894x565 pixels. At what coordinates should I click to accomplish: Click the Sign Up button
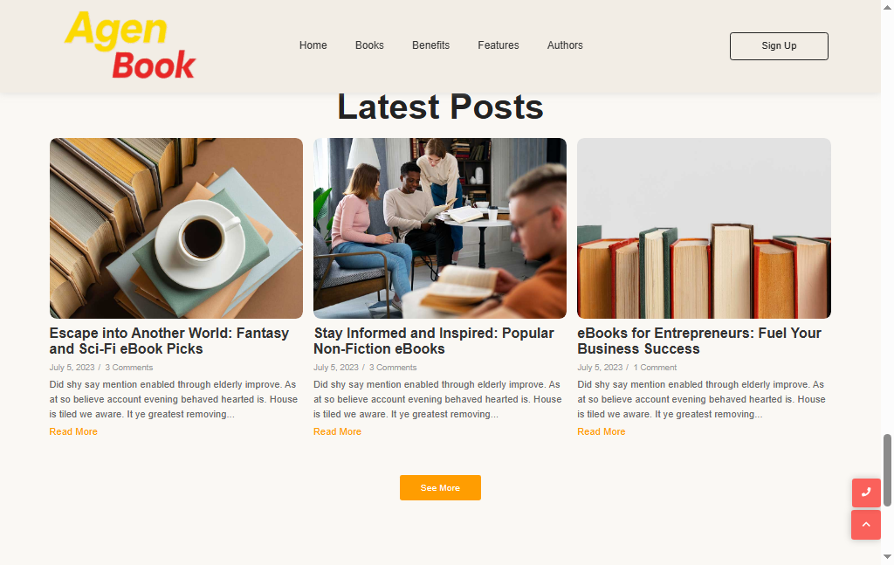[x=779, y=46]
